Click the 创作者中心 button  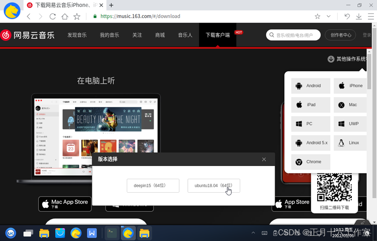pos(341,35)
